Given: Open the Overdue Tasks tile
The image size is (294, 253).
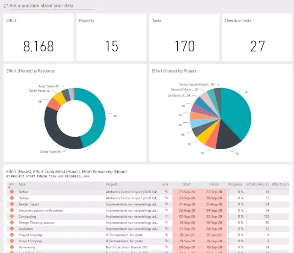Looking at the screenshot, I should [257, 37].
